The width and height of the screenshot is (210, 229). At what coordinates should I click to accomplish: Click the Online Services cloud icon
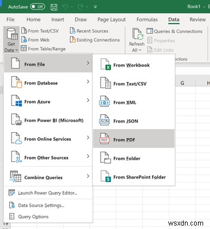(17, 138)
